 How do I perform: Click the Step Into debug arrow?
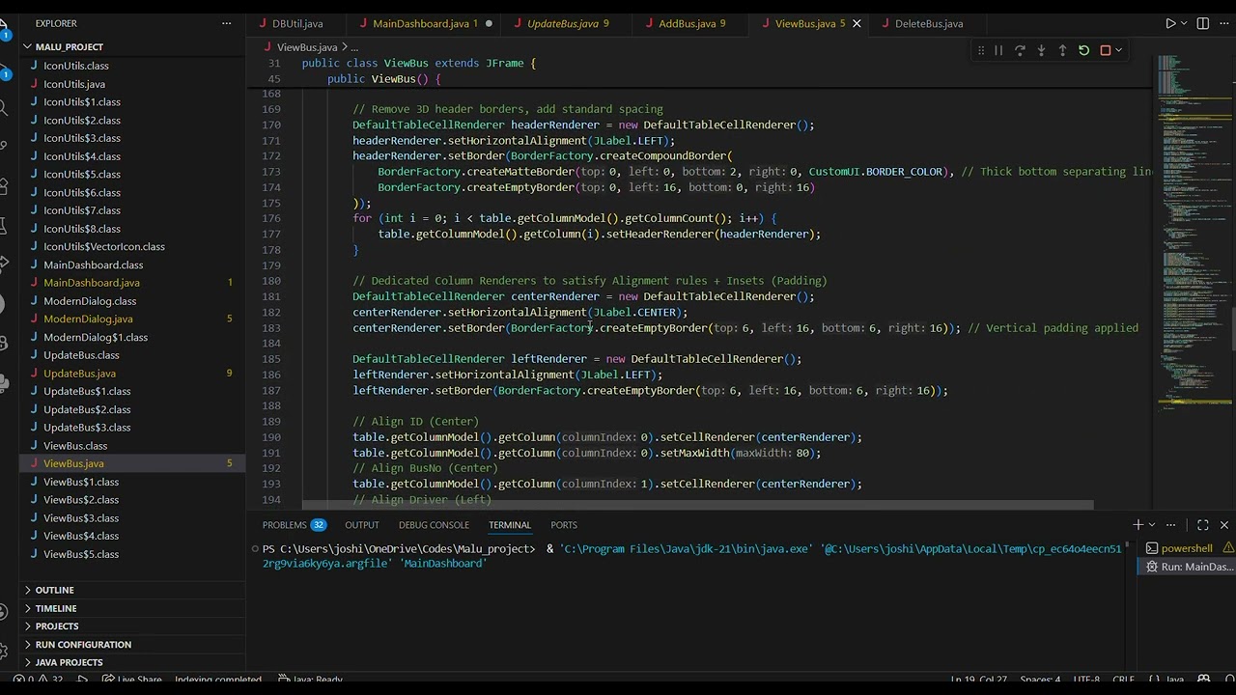(1041, 50)
